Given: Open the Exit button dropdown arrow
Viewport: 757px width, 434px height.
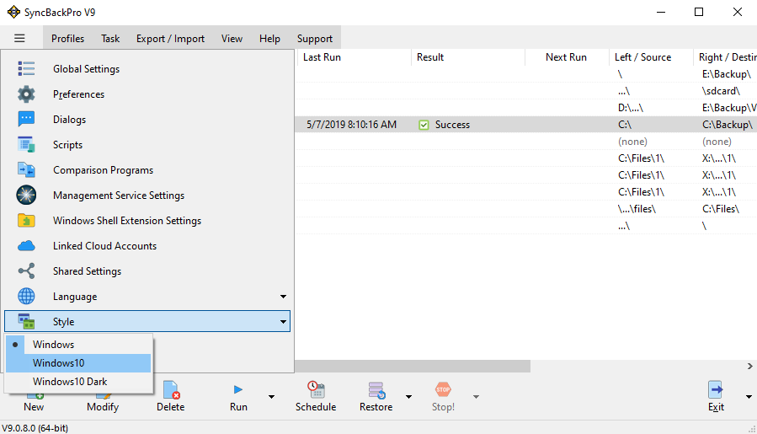Looking at the screenshot, I should point(749,397).
